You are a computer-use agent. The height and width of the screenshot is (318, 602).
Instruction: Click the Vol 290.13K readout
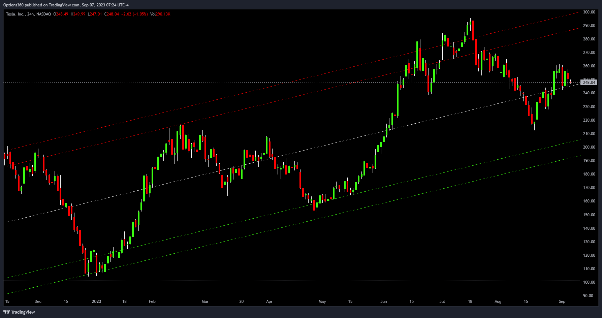(160, 14)
